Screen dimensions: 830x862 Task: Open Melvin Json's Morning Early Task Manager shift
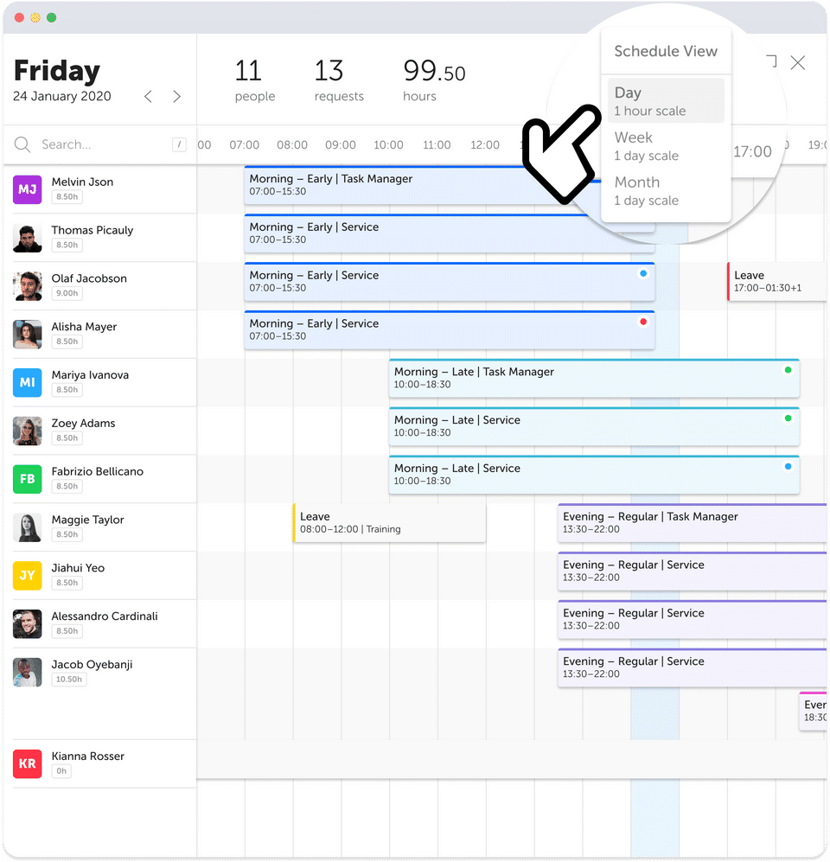389,185
